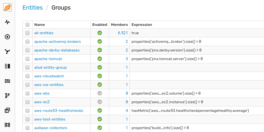
Task: Tick the checkbox next to axibase-collectors
Action: pyautogui.click(x=28, y=128)
